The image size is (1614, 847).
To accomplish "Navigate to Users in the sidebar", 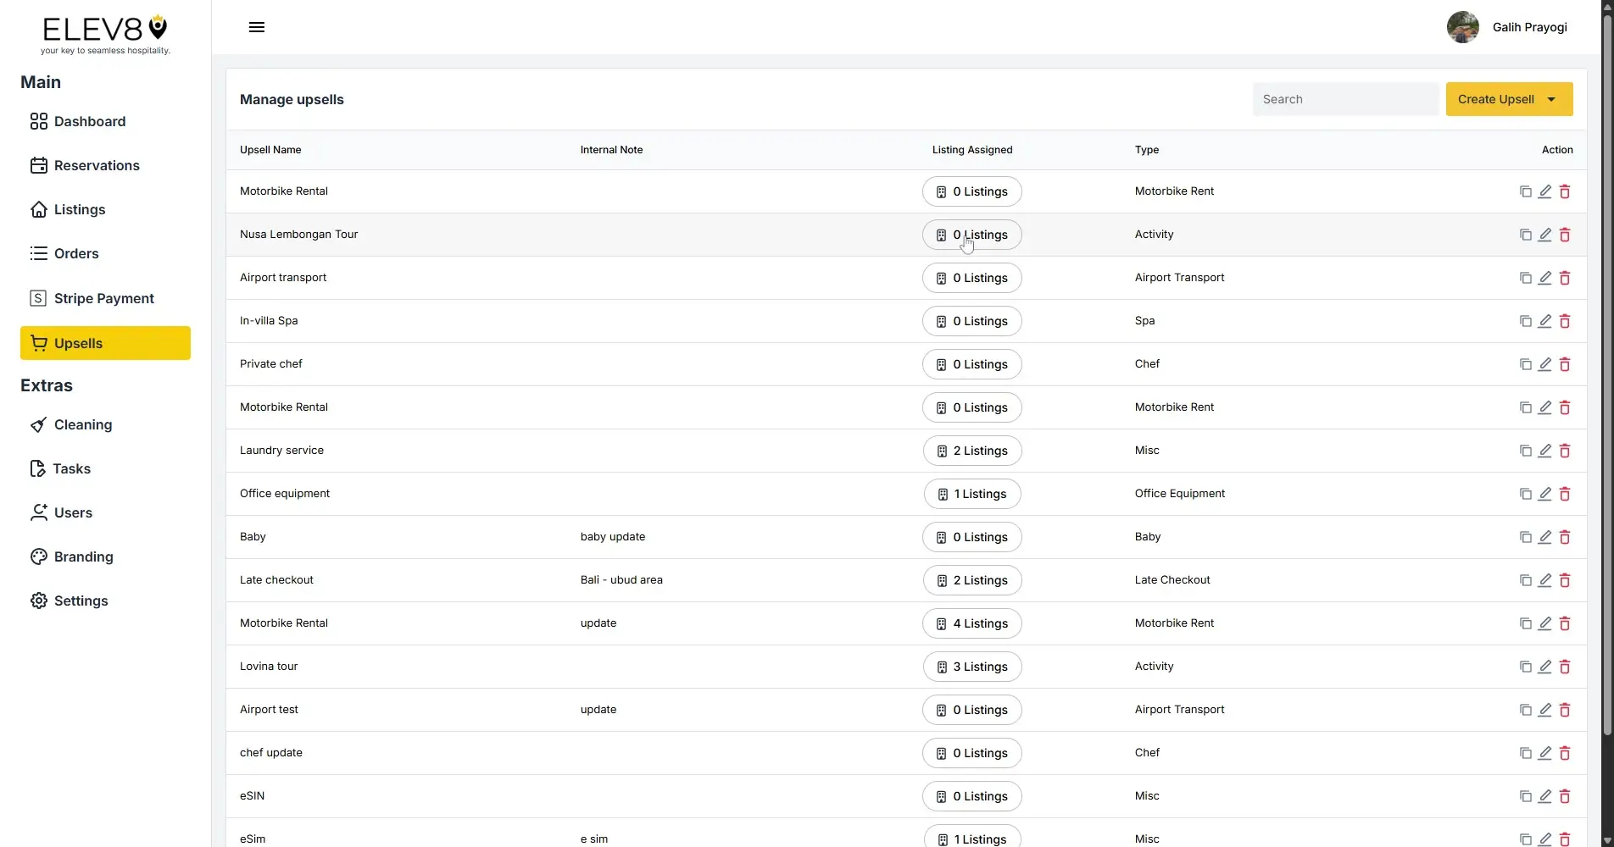I will point(73,512).
